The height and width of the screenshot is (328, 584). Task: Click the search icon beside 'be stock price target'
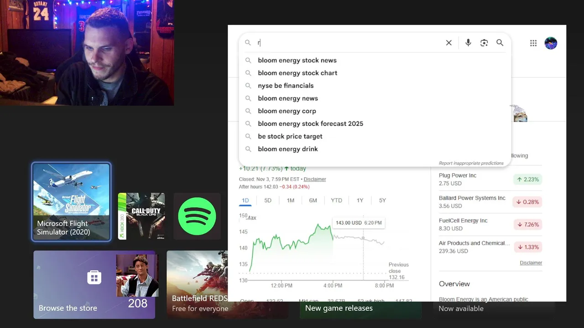click(248, 136)
